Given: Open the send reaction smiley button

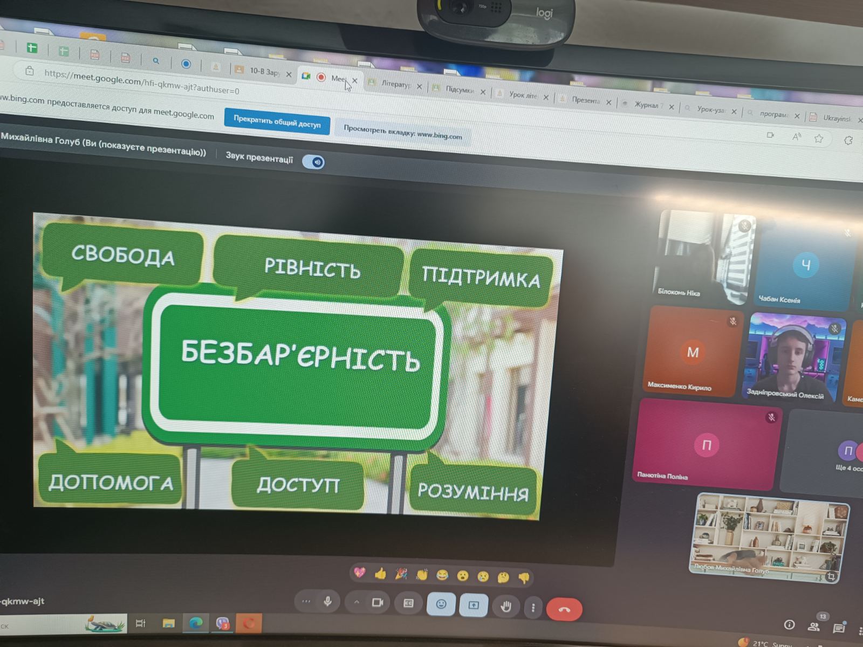Looking at the screenshot, I should (441, 604).
